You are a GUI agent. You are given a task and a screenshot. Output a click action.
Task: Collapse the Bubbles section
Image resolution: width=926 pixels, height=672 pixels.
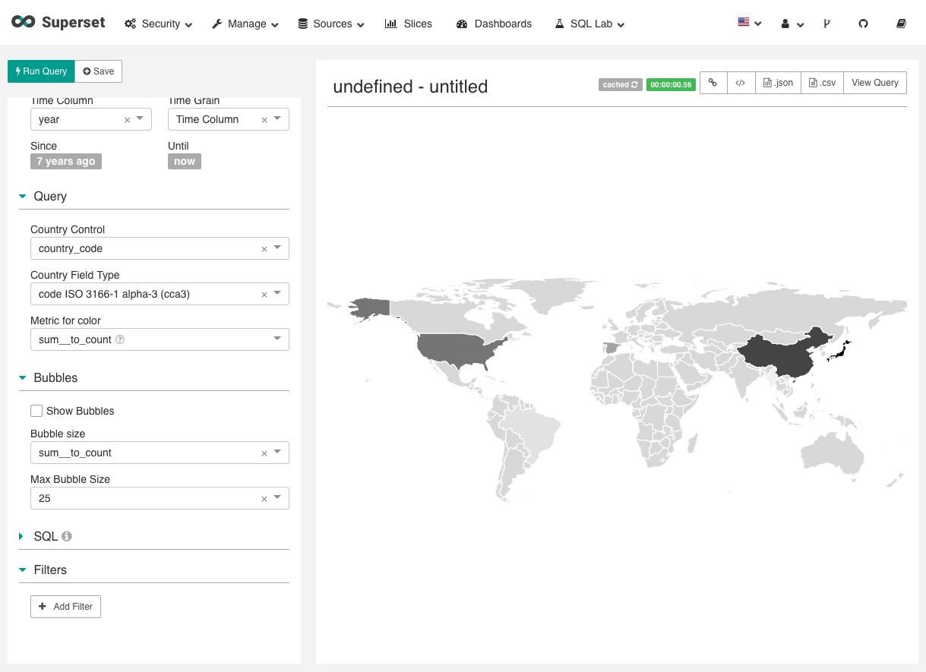22,377
